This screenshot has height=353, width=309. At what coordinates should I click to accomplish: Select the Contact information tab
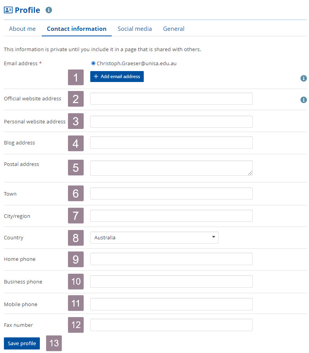(77, 29)
